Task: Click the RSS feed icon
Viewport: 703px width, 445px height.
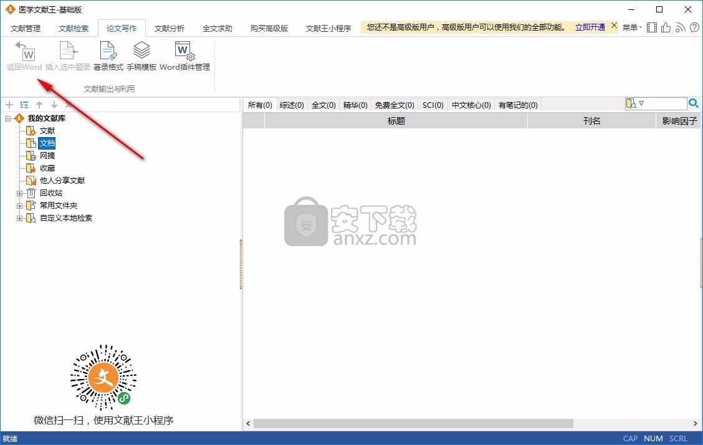Action: 680,28
